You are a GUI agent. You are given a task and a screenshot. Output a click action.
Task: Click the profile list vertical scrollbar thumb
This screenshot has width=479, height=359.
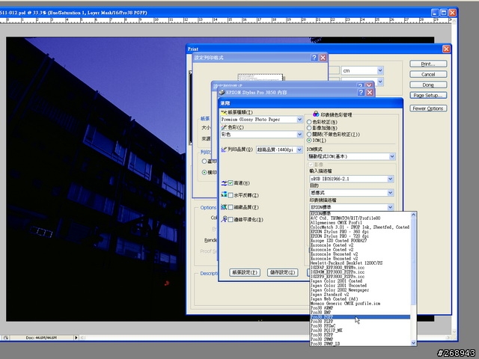pos(413,261)
